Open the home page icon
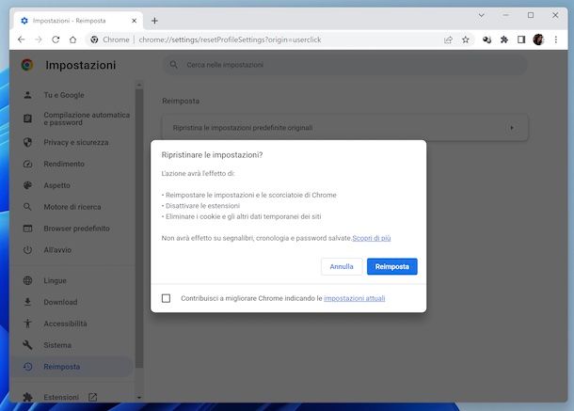 tap(72, 40)
